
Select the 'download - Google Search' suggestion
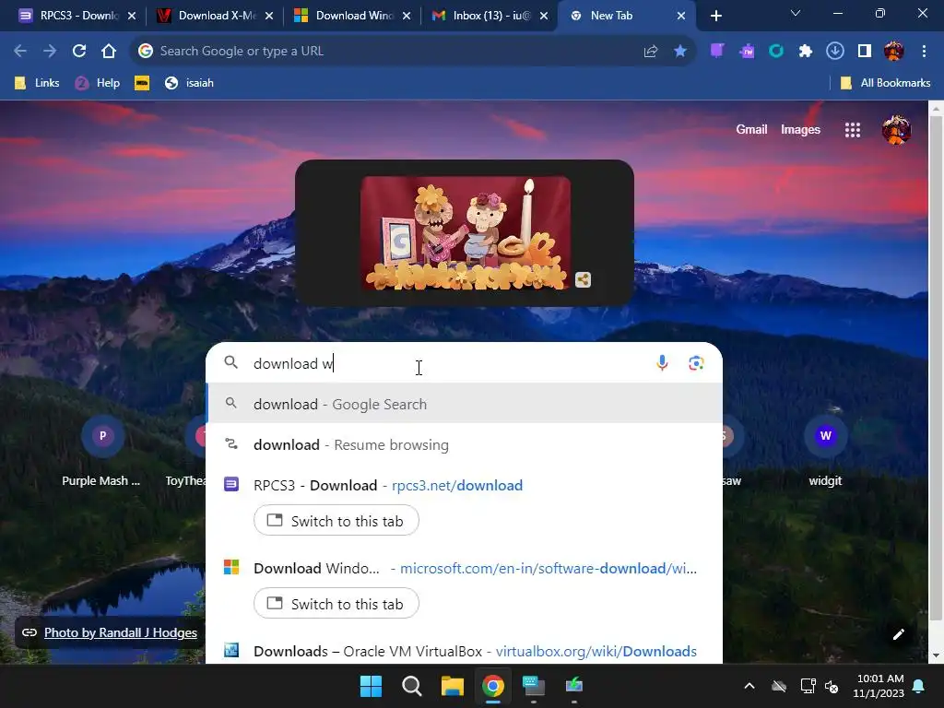(x=465, y=404)
